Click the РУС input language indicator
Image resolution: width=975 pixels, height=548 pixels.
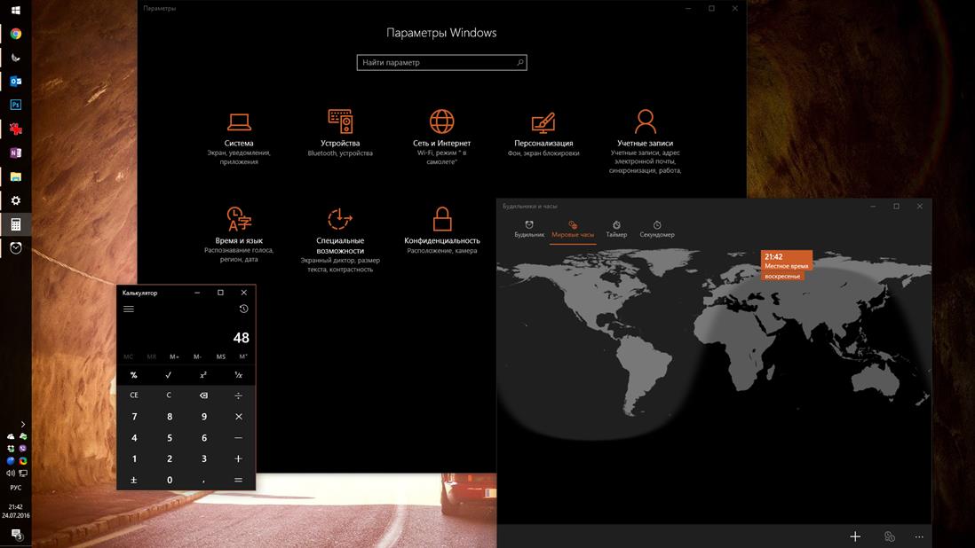coord(16,488)
